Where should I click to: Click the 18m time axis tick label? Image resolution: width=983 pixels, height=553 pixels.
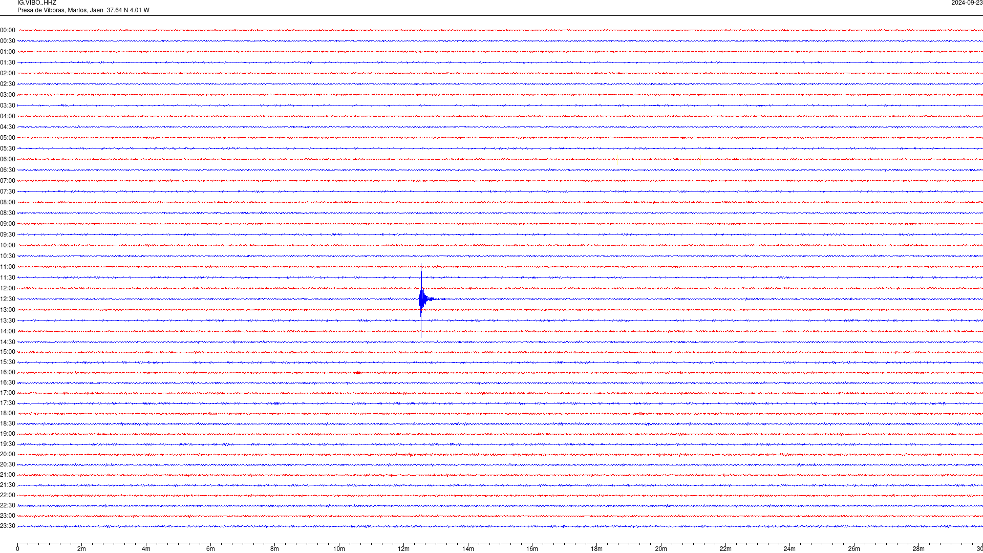click(596, 549)
